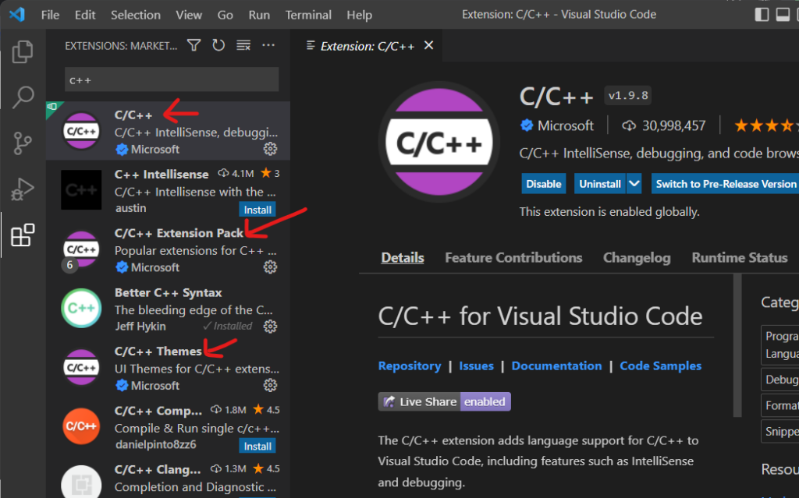The height and width of the screenshot is (498, 799).
Task: Open the Search view icon
Action: 23,97
